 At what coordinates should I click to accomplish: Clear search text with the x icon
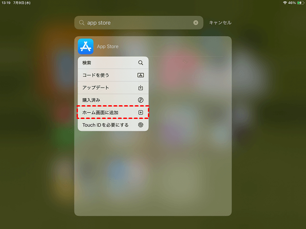pyautogui.click(x=196, y=23)
